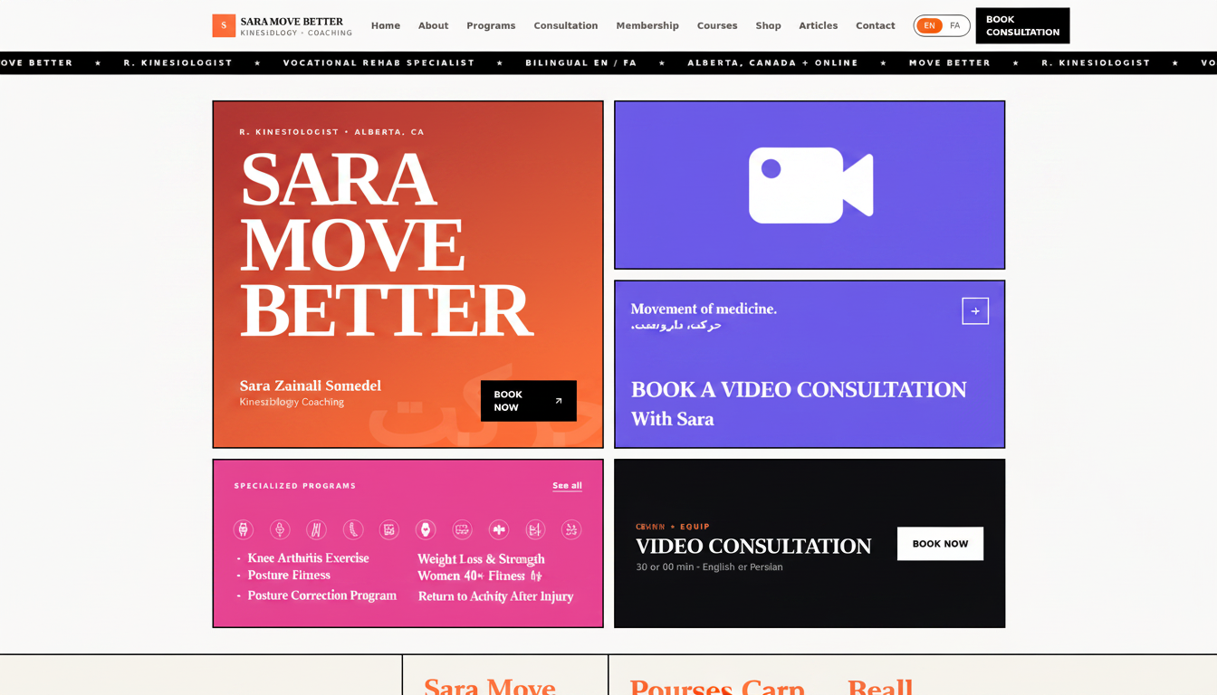Screen dimensions: 1217x695
Task: Click the orange S logo icon
Action: [x=224, y=25]
